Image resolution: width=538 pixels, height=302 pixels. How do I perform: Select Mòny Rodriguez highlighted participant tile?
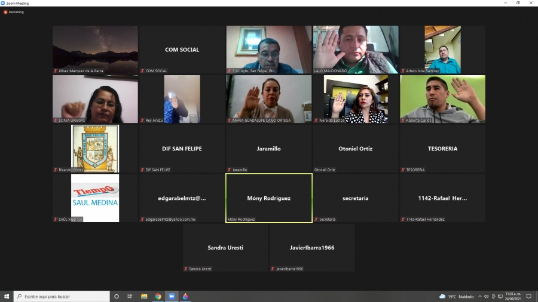coord(268,198)
